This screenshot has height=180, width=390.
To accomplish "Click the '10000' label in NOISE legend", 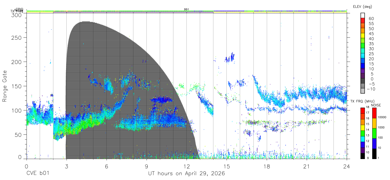I will pyautogui.click(x=383, y=118).
